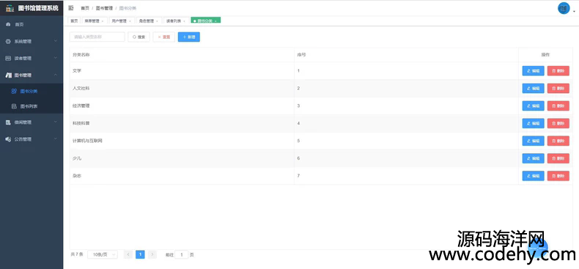Collapse the 图书管理 sidebar menu

[x=32, y=75]
